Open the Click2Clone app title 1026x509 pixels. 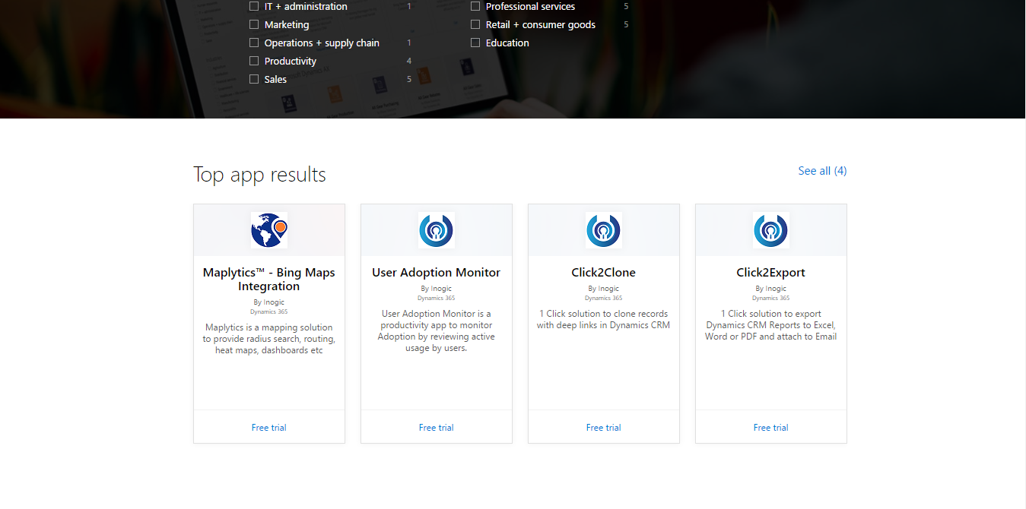click(604, 273)
